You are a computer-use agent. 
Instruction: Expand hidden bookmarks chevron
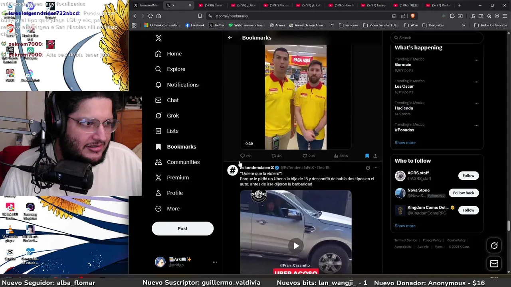click(463, 25)
